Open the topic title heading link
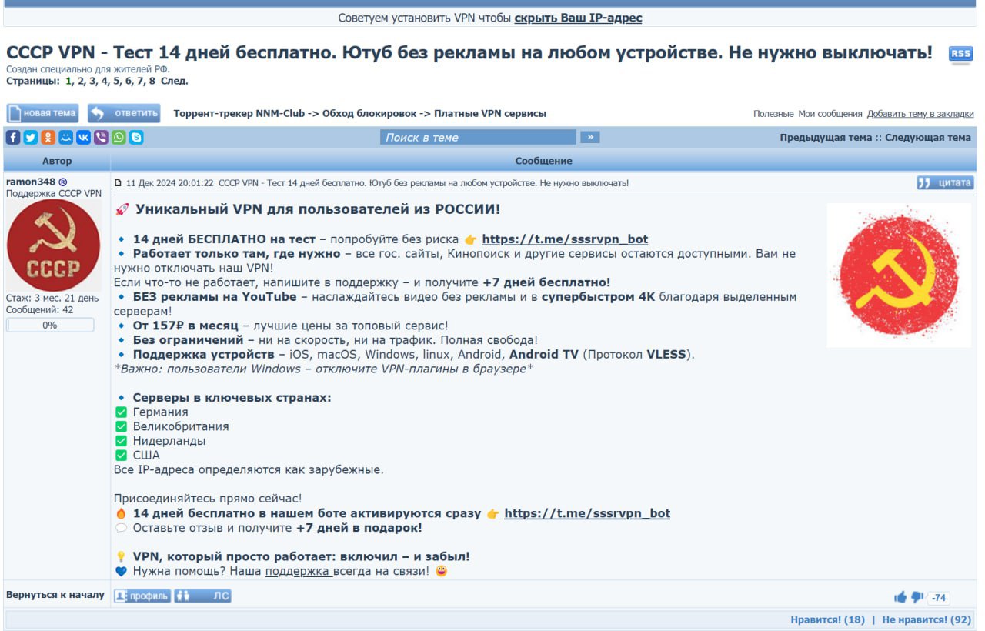This screenshot has height=631, width=985. [469, 52]
